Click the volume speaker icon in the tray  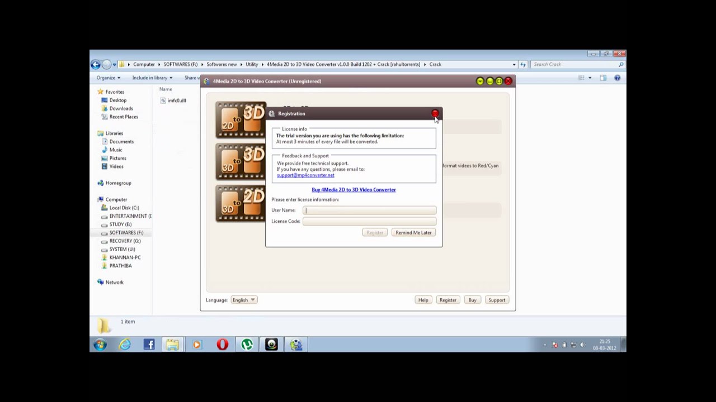[x=582, y=345]
